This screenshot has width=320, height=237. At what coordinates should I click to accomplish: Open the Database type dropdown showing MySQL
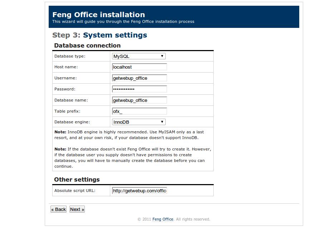pyautogui.click(x=139, y=56)
